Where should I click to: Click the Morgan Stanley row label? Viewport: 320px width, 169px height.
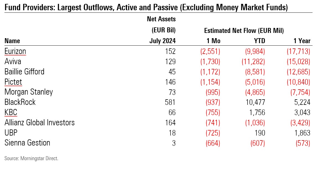tap(28, 92)
